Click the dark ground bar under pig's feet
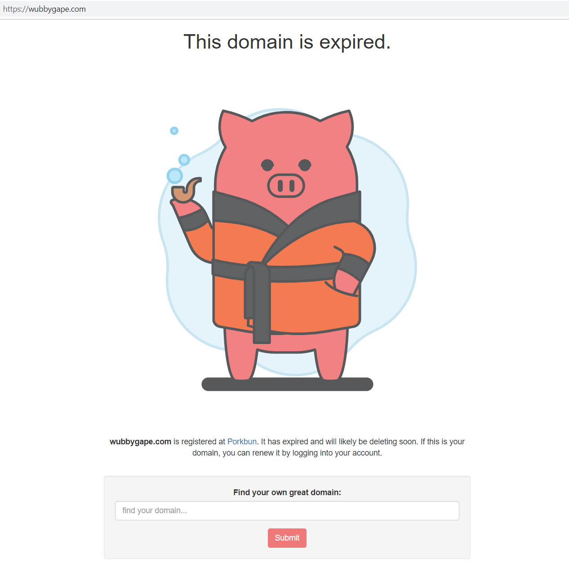 click(287, 385)
